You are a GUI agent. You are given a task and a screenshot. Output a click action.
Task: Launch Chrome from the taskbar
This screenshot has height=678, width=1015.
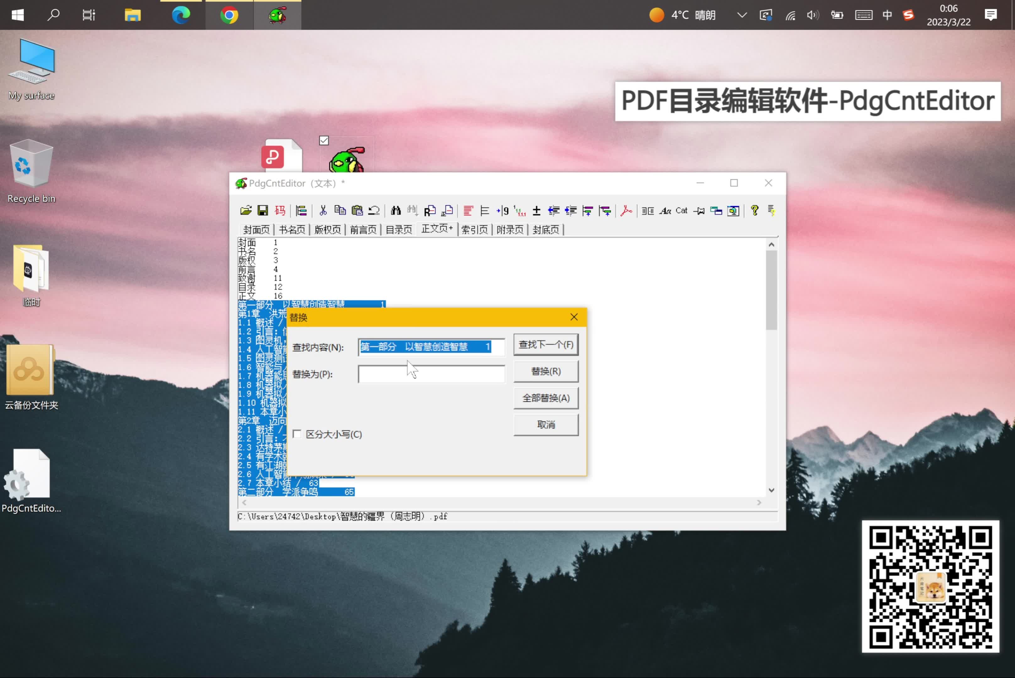pos(229,15)
